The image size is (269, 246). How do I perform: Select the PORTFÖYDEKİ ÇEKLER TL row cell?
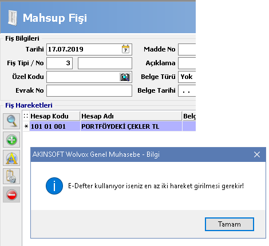tap(131, 126)
